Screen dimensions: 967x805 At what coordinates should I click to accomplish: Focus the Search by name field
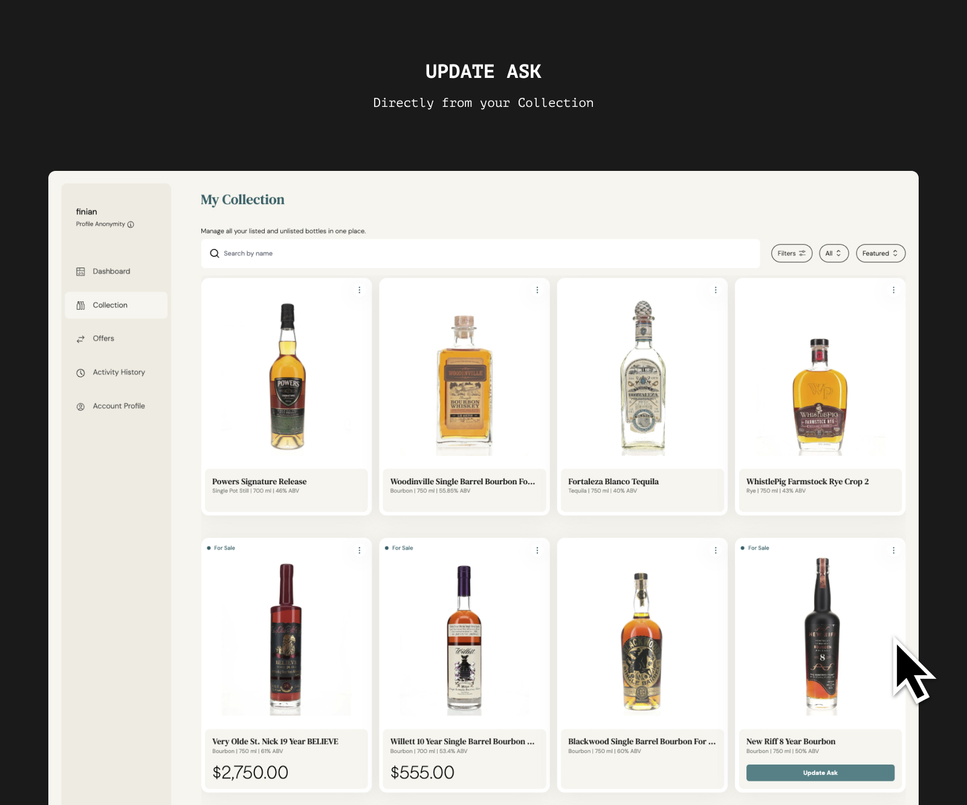480,254
